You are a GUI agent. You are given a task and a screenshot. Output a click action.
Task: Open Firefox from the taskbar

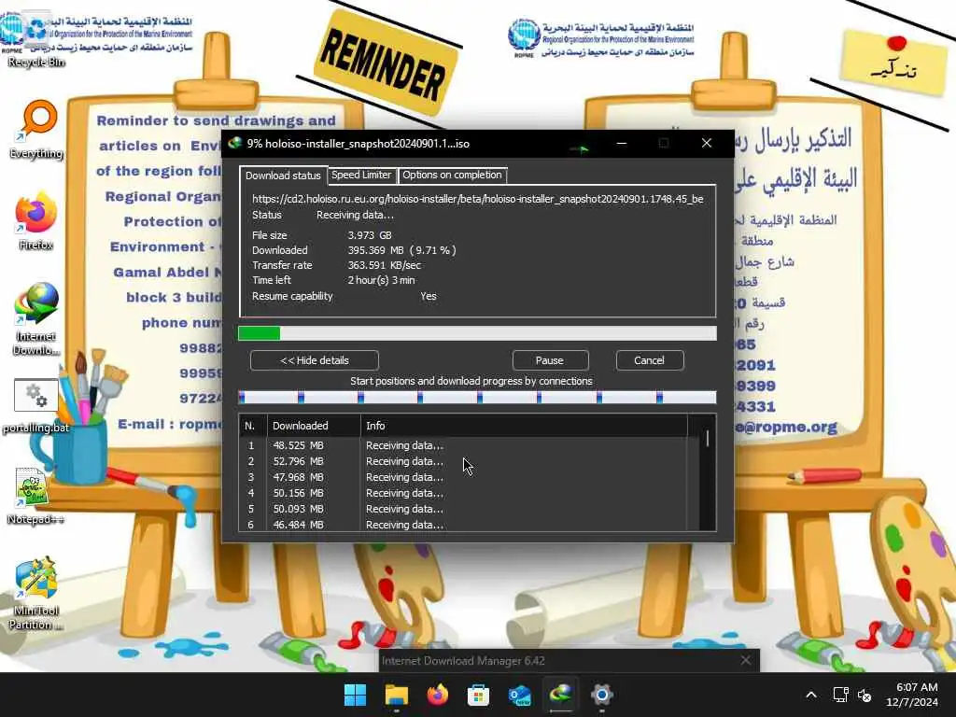437,695
